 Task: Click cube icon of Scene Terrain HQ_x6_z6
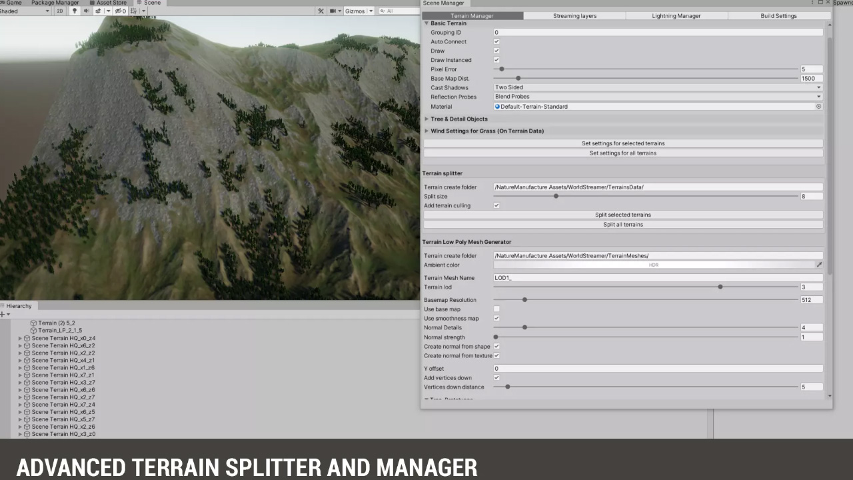click(x=27, y=389)
